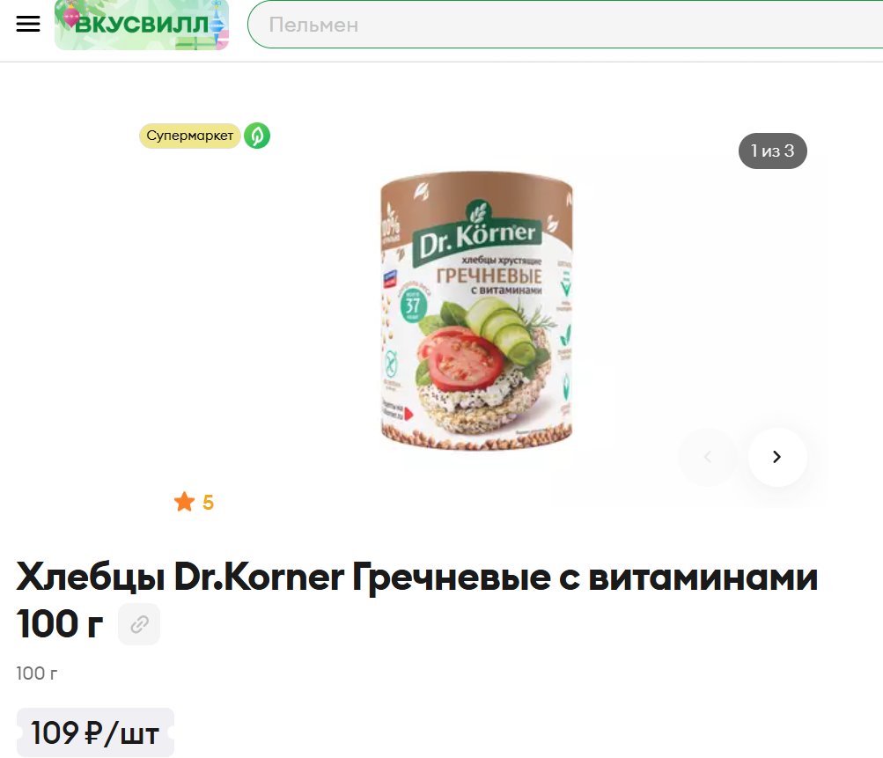The width and height of the screenshot is (883, 758).
Task: Click the ГРЕЧНЕВЫЕ text on the package
Action: click(x=489, y=276)
